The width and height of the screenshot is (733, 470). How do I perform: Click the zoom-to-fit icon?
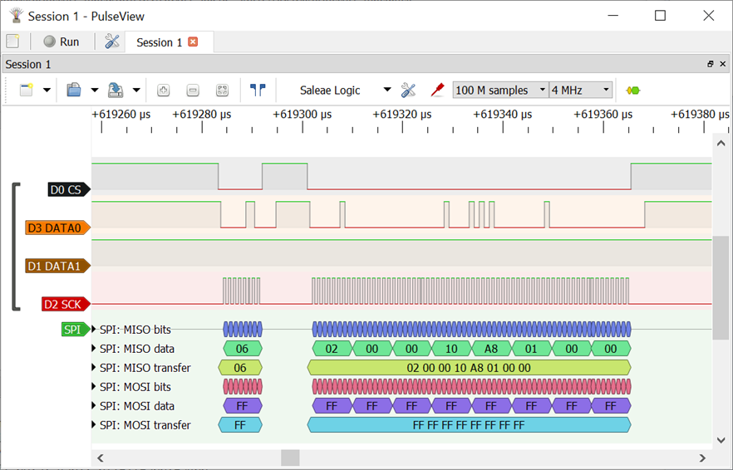(222, 91)
